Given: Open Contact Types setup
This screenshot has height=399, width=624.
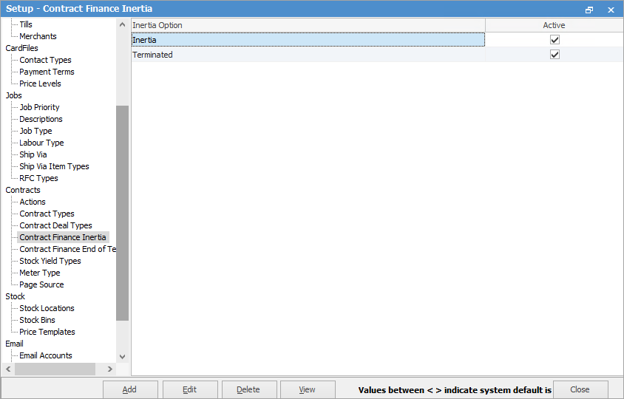Looking at the screenshot, I should (x=45, y=60).
